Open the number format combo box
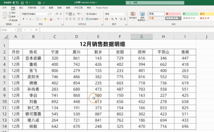The height and width of the screenshot is (132, 214). [x=116, y=14]
